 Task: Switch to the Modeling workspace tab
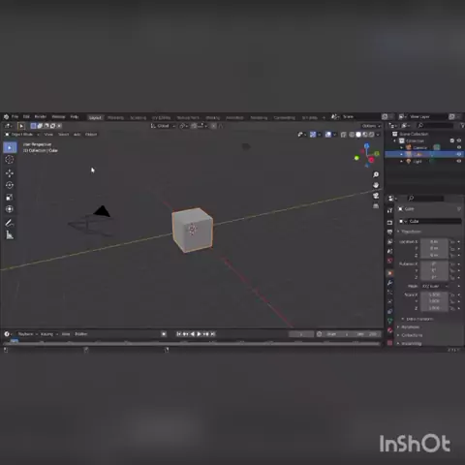click(115, 118)
